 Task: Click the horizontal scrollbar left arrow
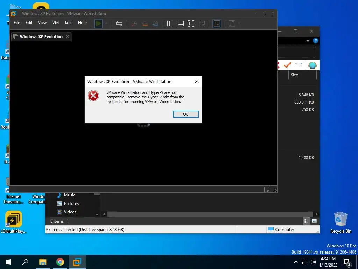(x=104, y=214)
